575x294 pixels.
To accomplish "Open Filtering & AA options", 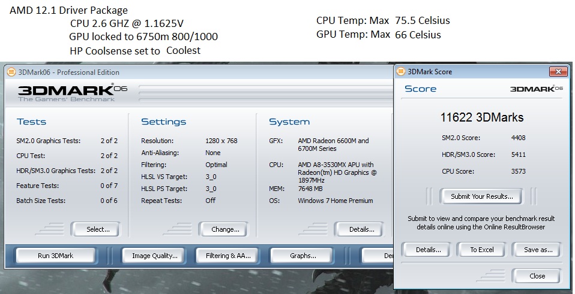I will 228,256.
